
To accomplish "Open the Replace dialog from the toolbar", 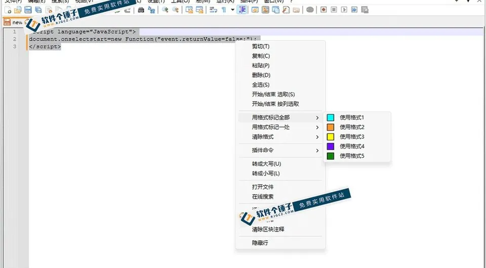I will click(x=151, y=10).
